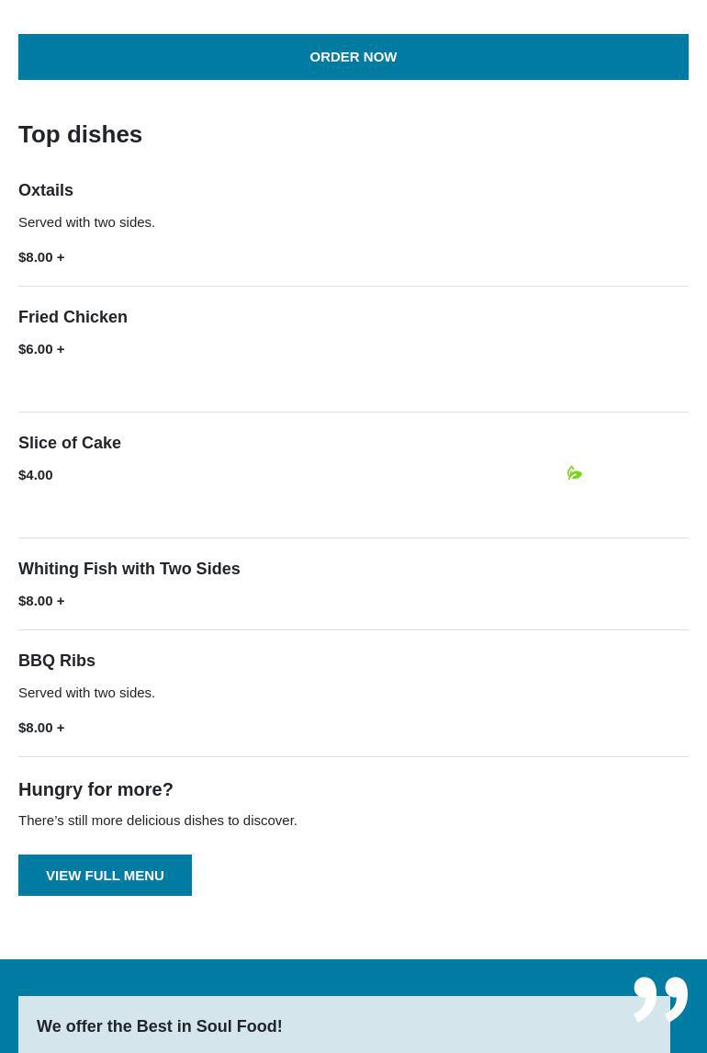Click the $4.00 price for Slice of Cake
707x1053 pixels.
(x=36, y=475)
